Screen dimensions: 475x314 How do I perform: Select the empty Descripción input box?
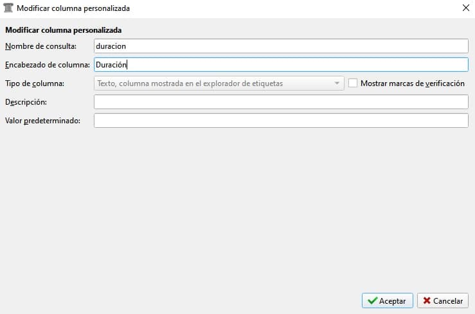click(x=281, y=102)
